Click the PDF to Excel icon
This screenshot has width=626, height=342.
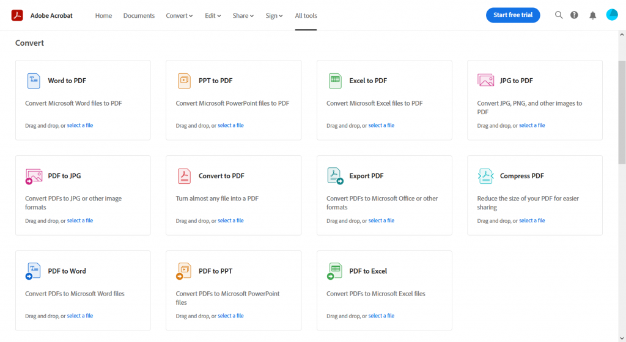pyautogui.click(x=335, y=271)
